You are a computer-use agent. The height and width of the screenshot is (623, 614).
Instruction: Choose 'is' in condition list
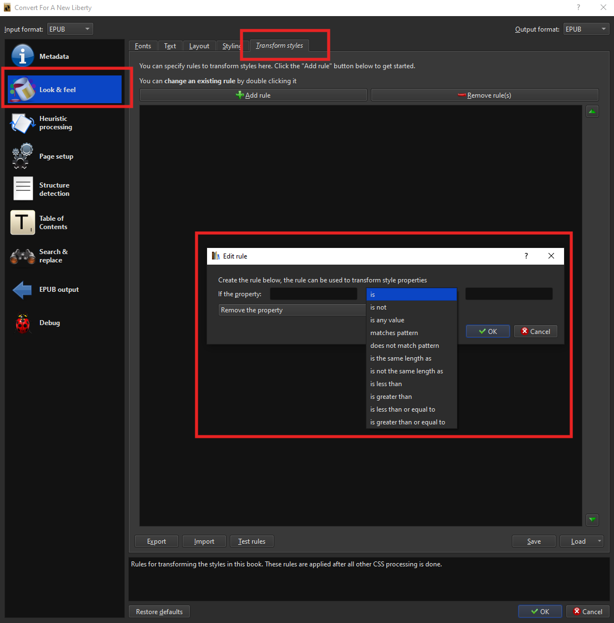[x=411, y=295]
